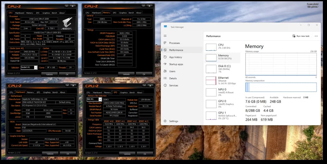Open Graphics tab in CPU-Z Memory Slot window

(x=124, y=92)
